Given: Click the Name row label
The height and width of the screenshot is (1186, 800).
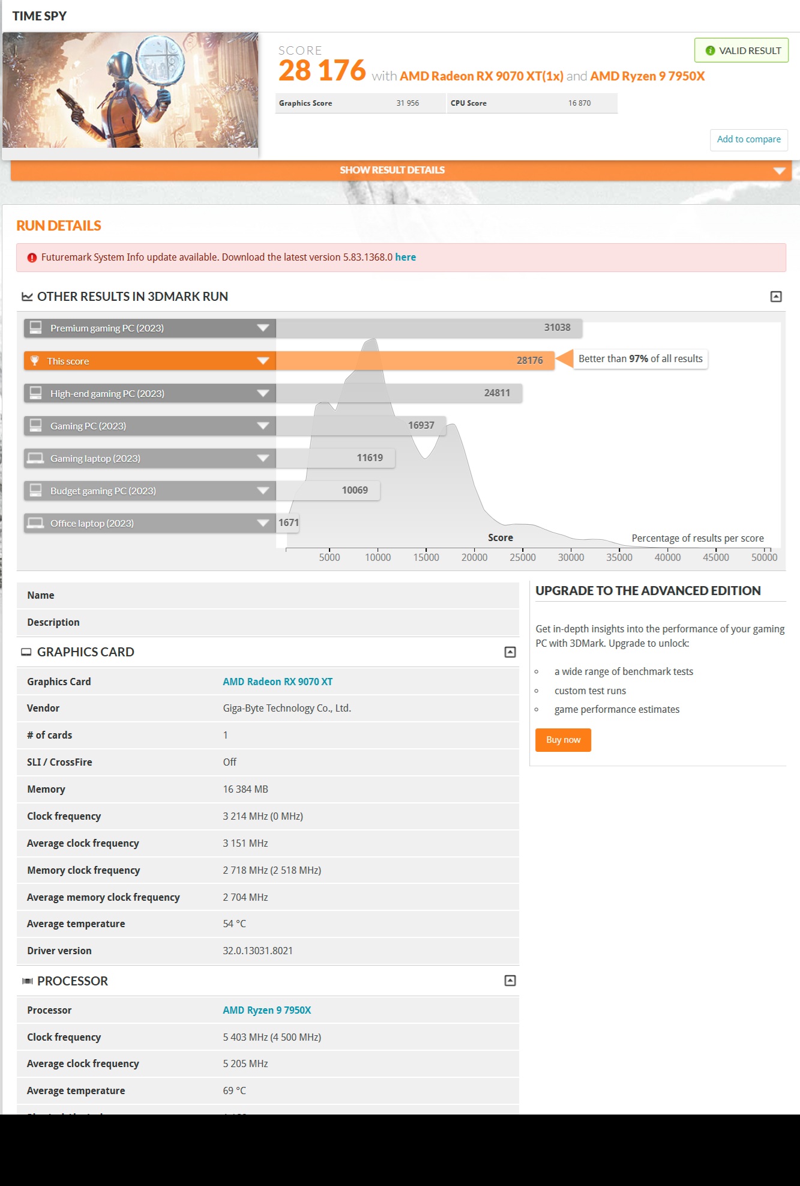Looking at the screenshot, I should click(41, 595).
